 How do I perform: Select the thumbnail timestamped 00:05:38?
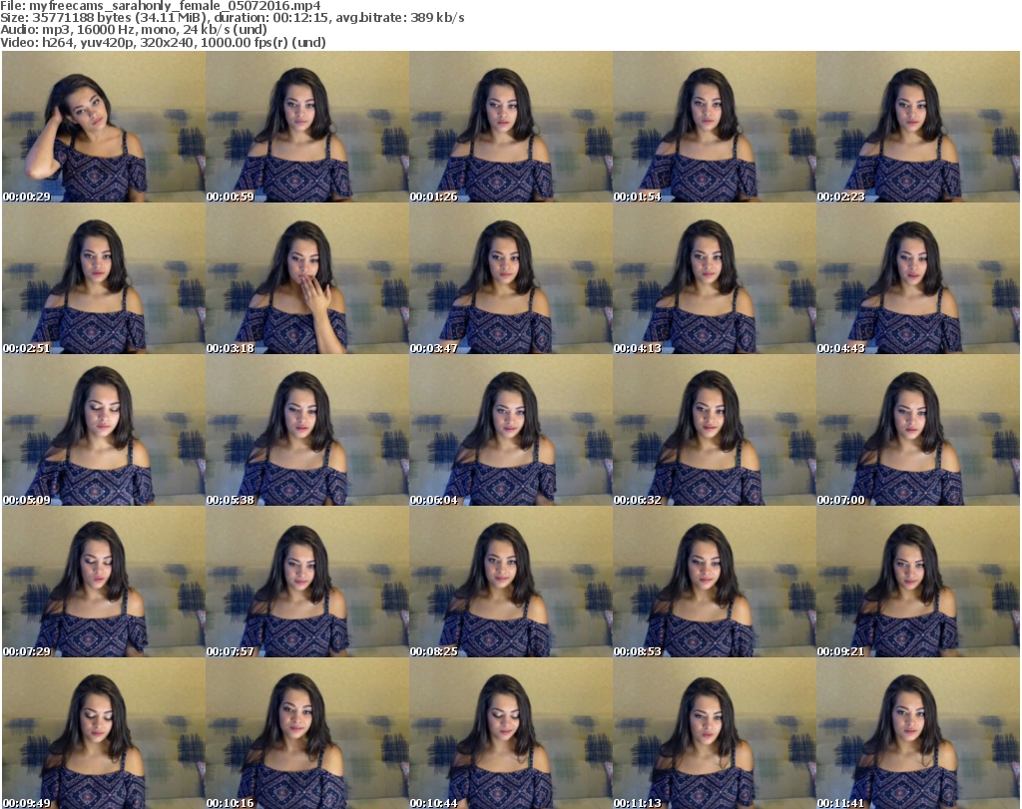tap(307, 430)
